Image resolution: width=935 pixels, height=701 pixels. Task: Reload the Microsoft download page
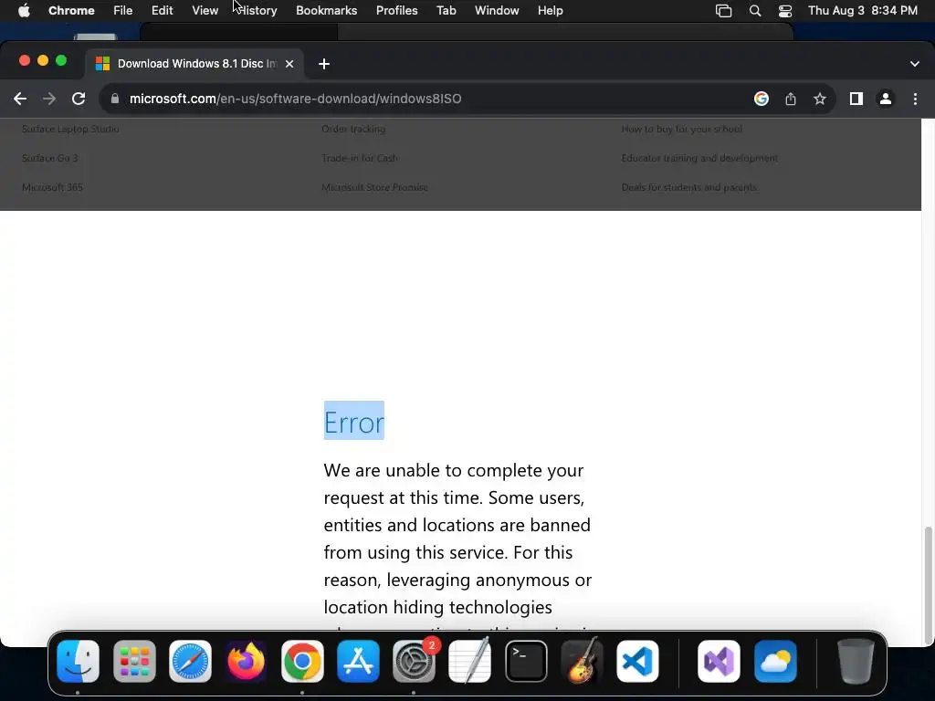coord(79,99)
